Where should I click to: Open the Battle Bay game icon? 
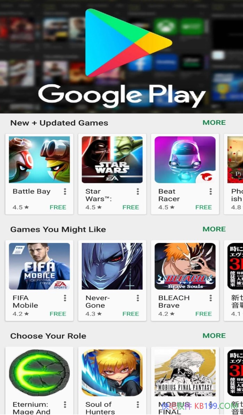pyautogui.click(x=40, y=160)
